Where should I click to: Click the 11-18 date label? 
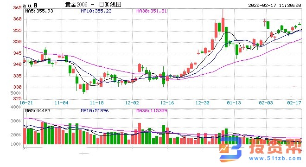pyautogui.click(x=97, y=103)
